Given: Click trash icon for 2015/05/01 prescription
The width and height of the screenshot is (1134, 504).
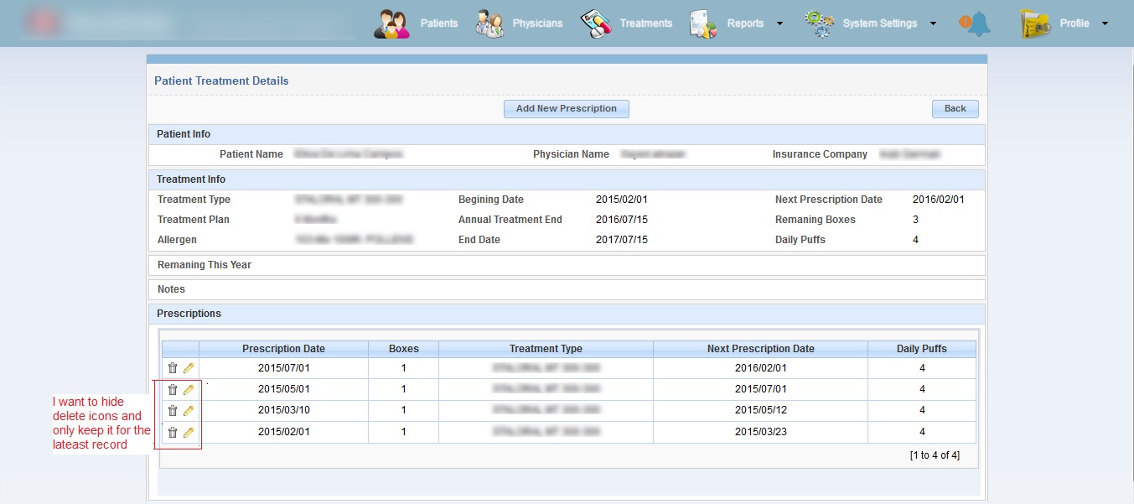Looking at the screenshot, I should (173, 390).
